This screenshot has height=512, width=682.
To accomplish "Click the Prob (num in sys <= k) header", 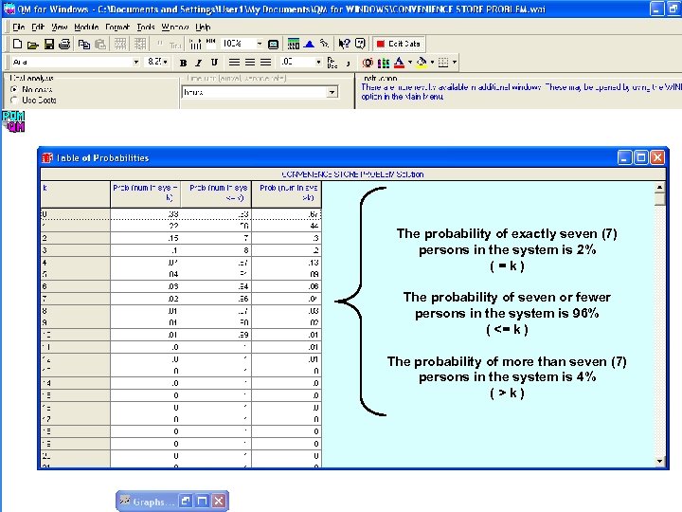I will point(216,194).
